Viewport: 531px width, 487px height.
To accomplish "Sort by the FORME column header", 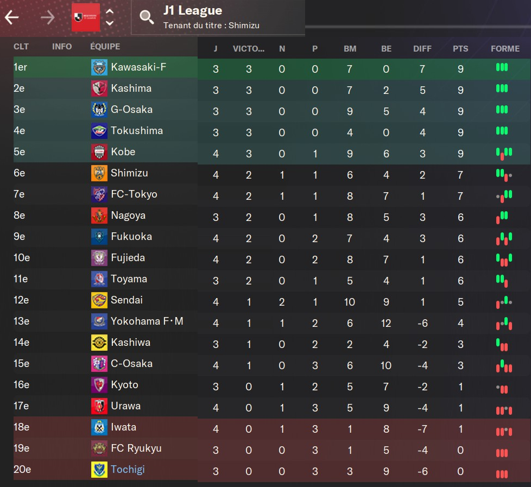I will pyautogui.click(x=505, y=49).
